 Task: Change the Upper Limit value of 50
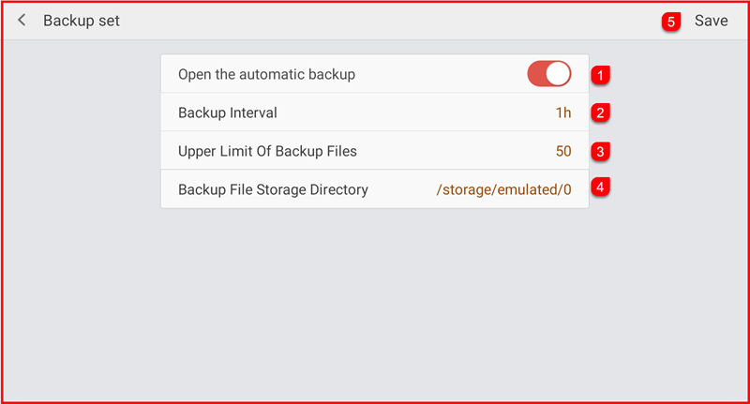click(562, 151)
